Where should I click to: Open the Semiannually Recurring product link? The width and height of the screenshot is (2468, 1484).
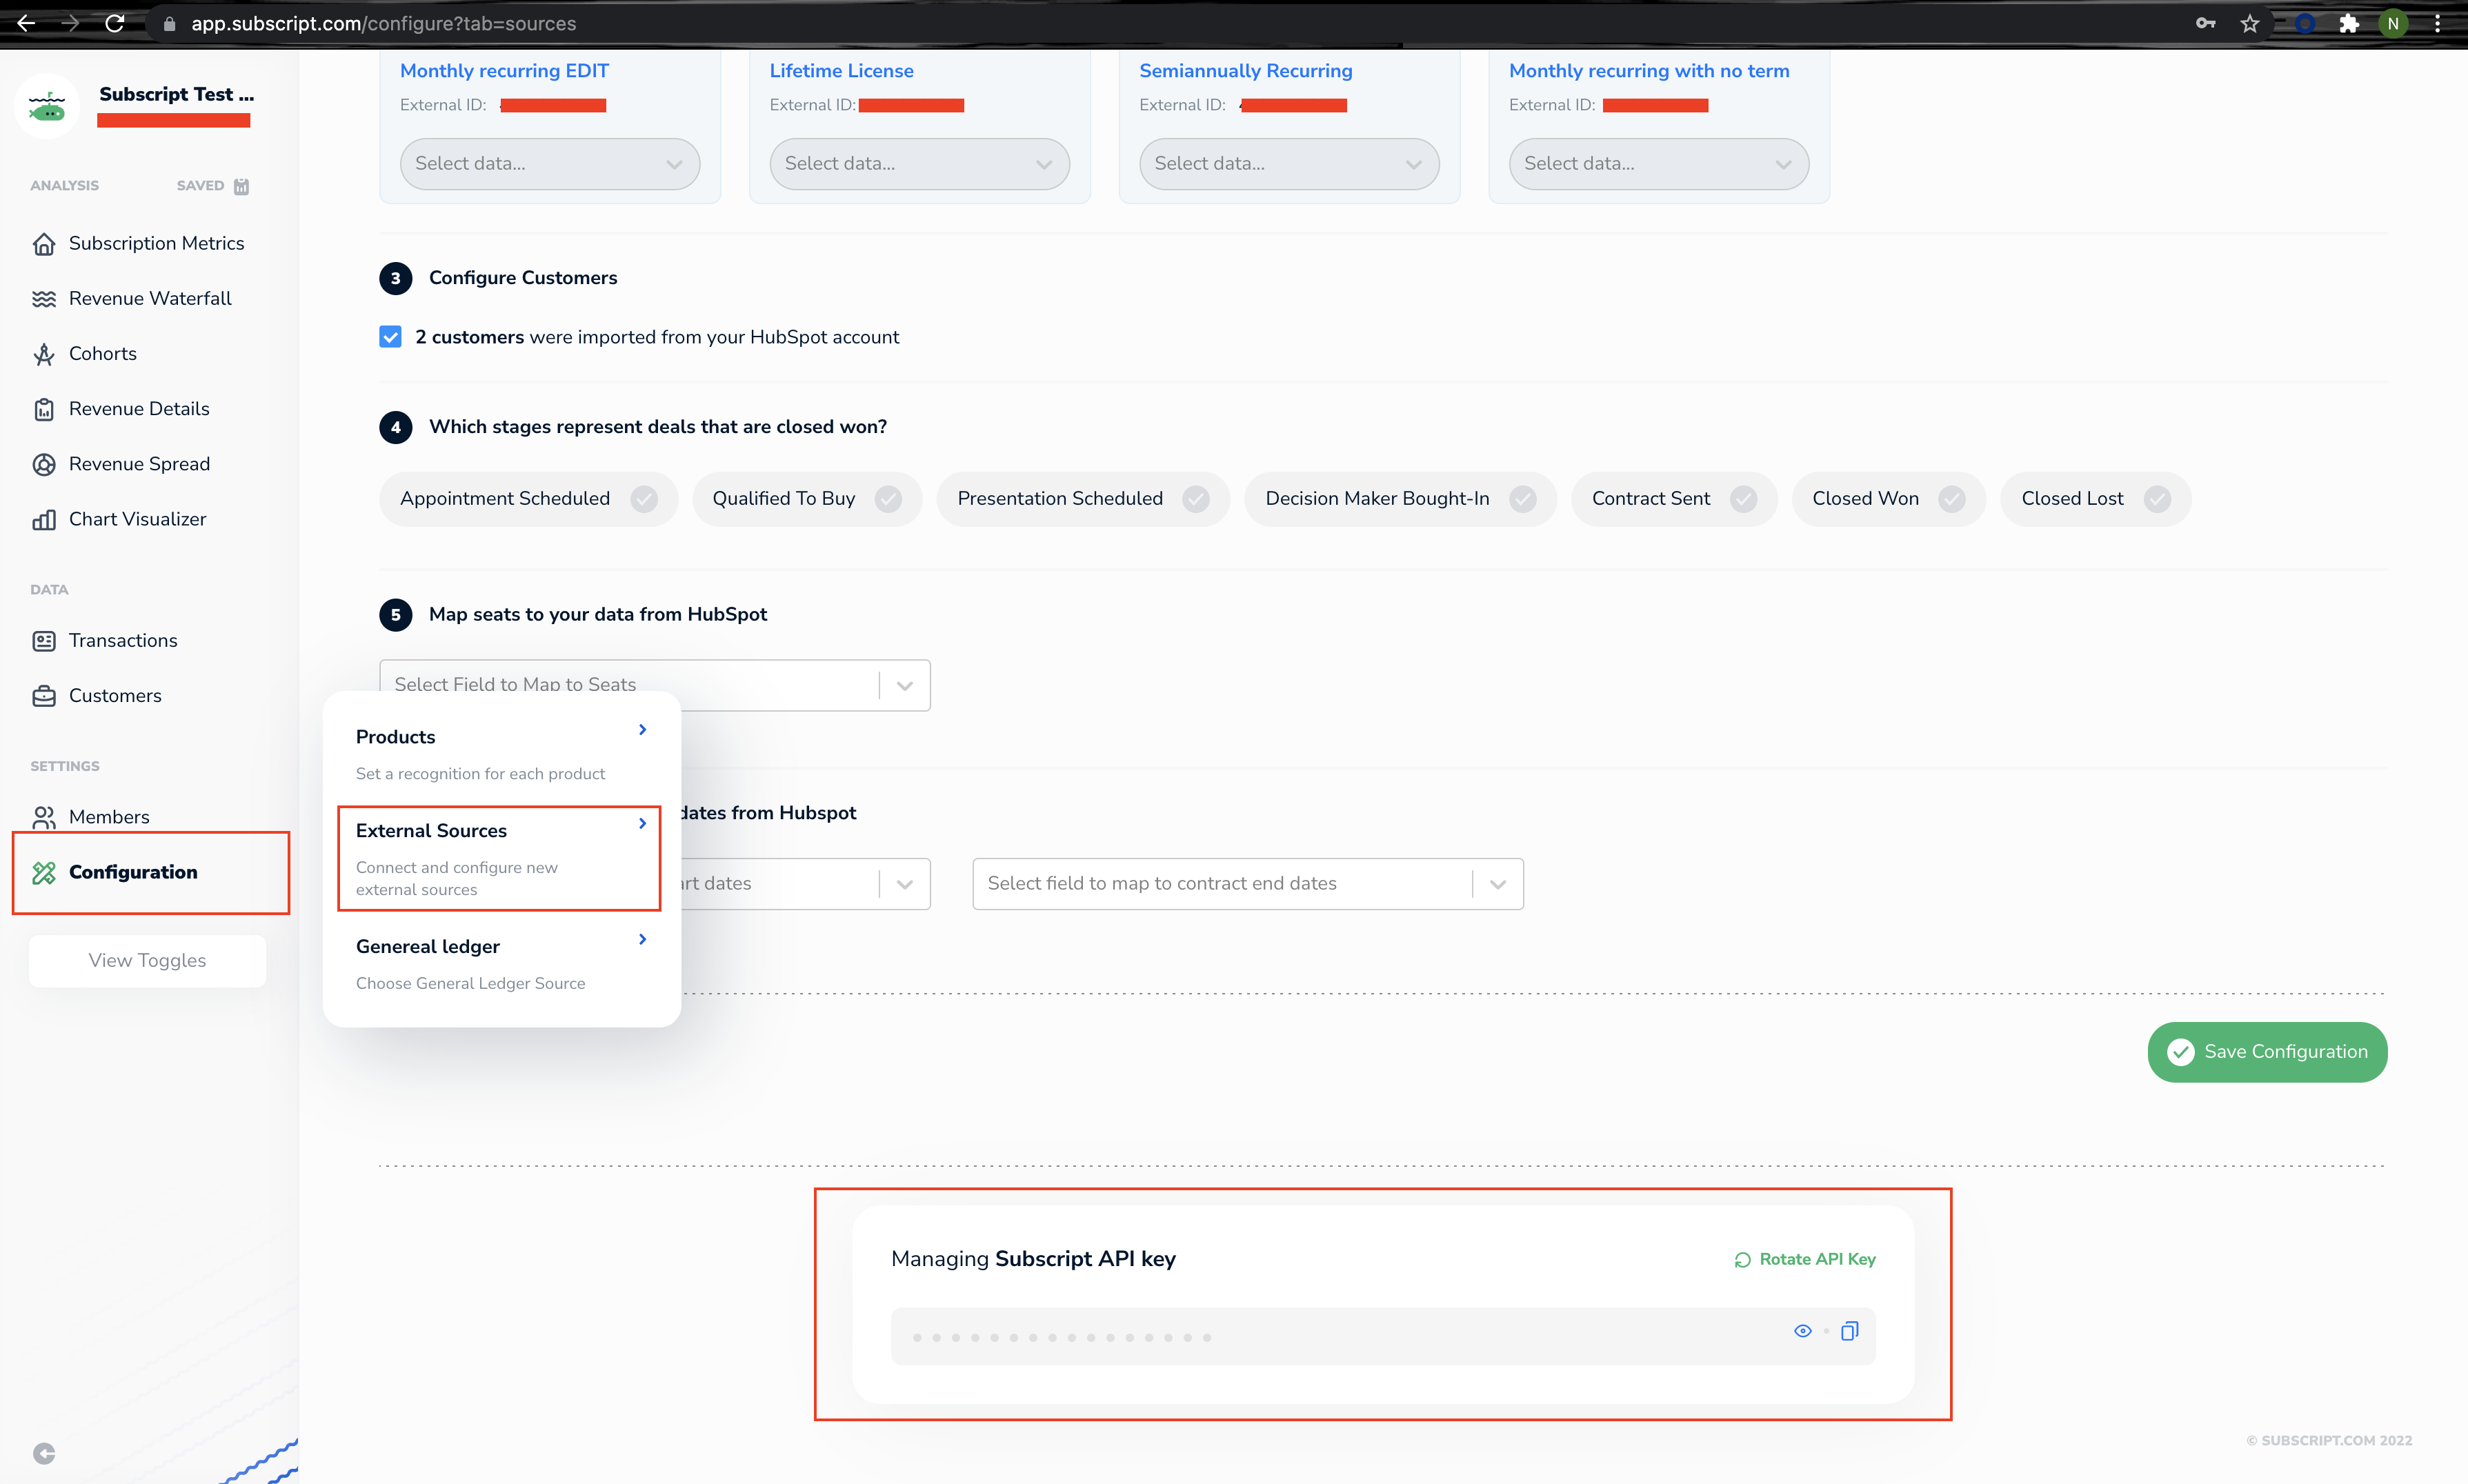1245,71
